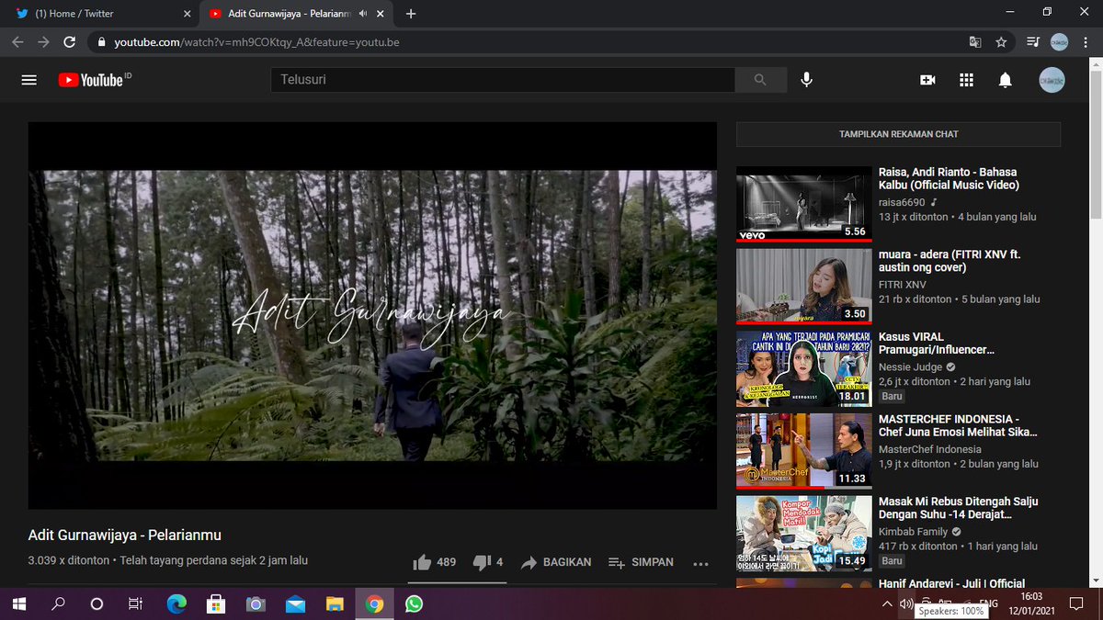Visit raisa6690 channel
The height and width of the screenshot is (620, 1103).
[x=902, y=202]
